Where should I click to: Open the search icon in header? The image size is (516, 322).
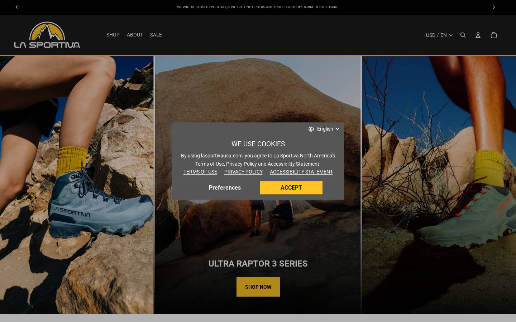(x=463, y=35)
